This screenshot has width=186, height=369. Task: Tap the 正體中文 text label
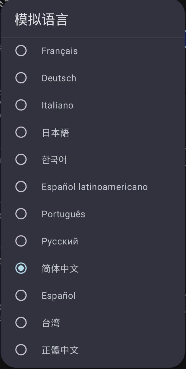(60, 350)
